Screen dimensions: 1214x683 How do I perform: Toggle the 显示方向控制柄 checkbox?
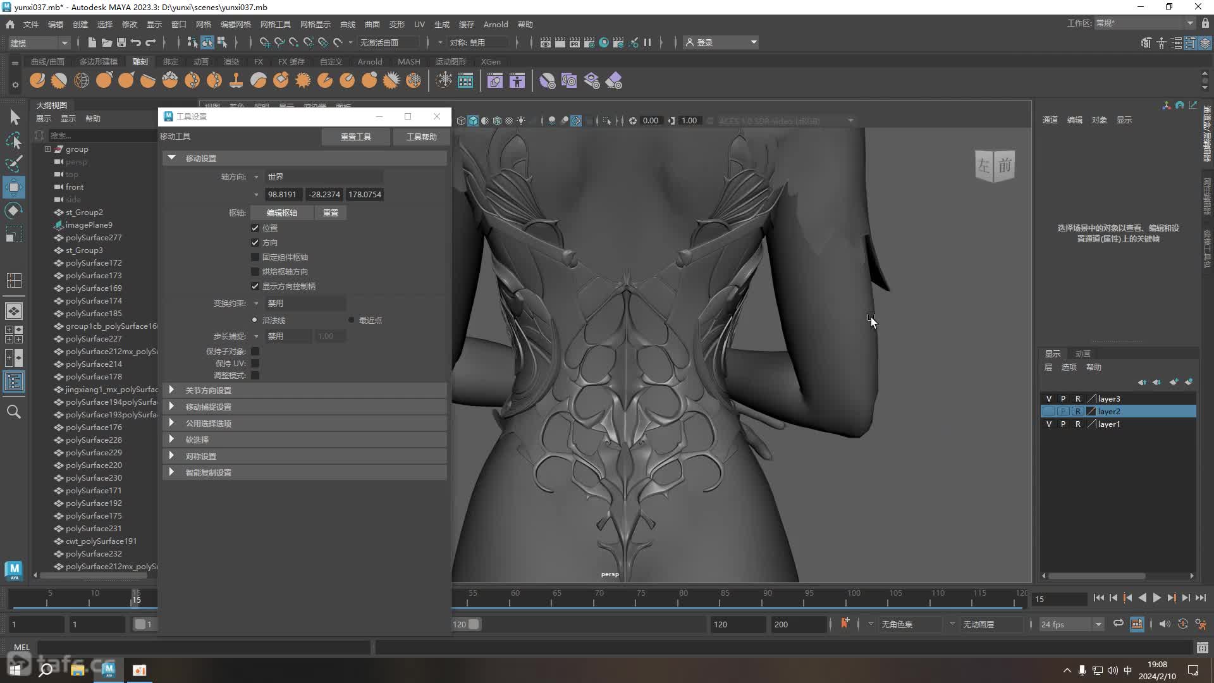tap(255, 286)
